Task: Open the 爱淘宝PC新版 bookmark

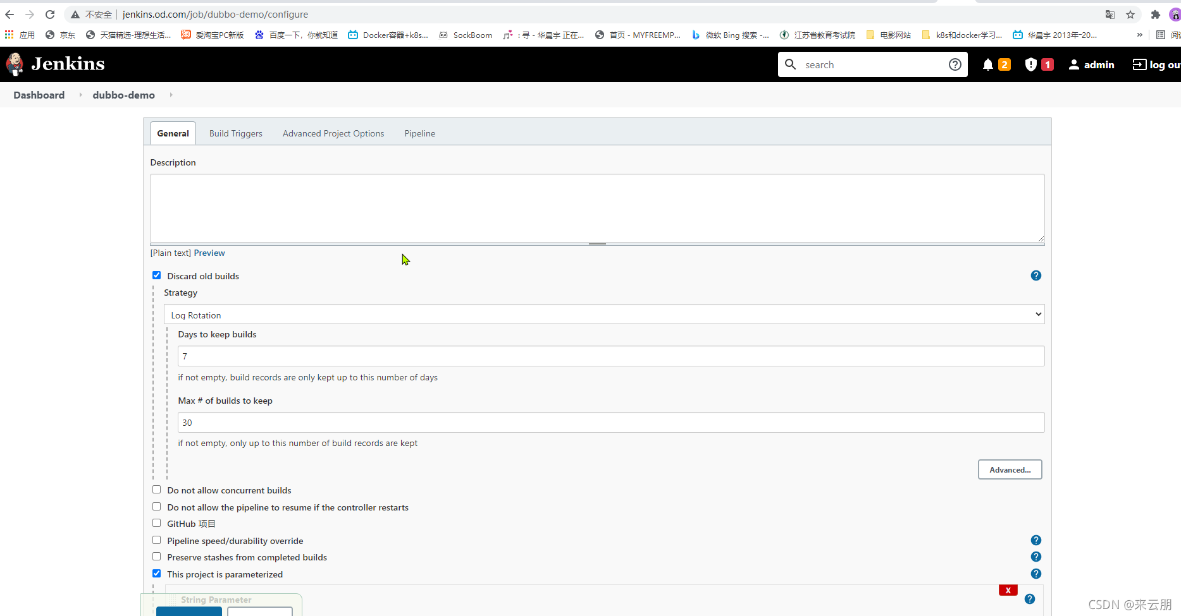Action: click(213, 35)
